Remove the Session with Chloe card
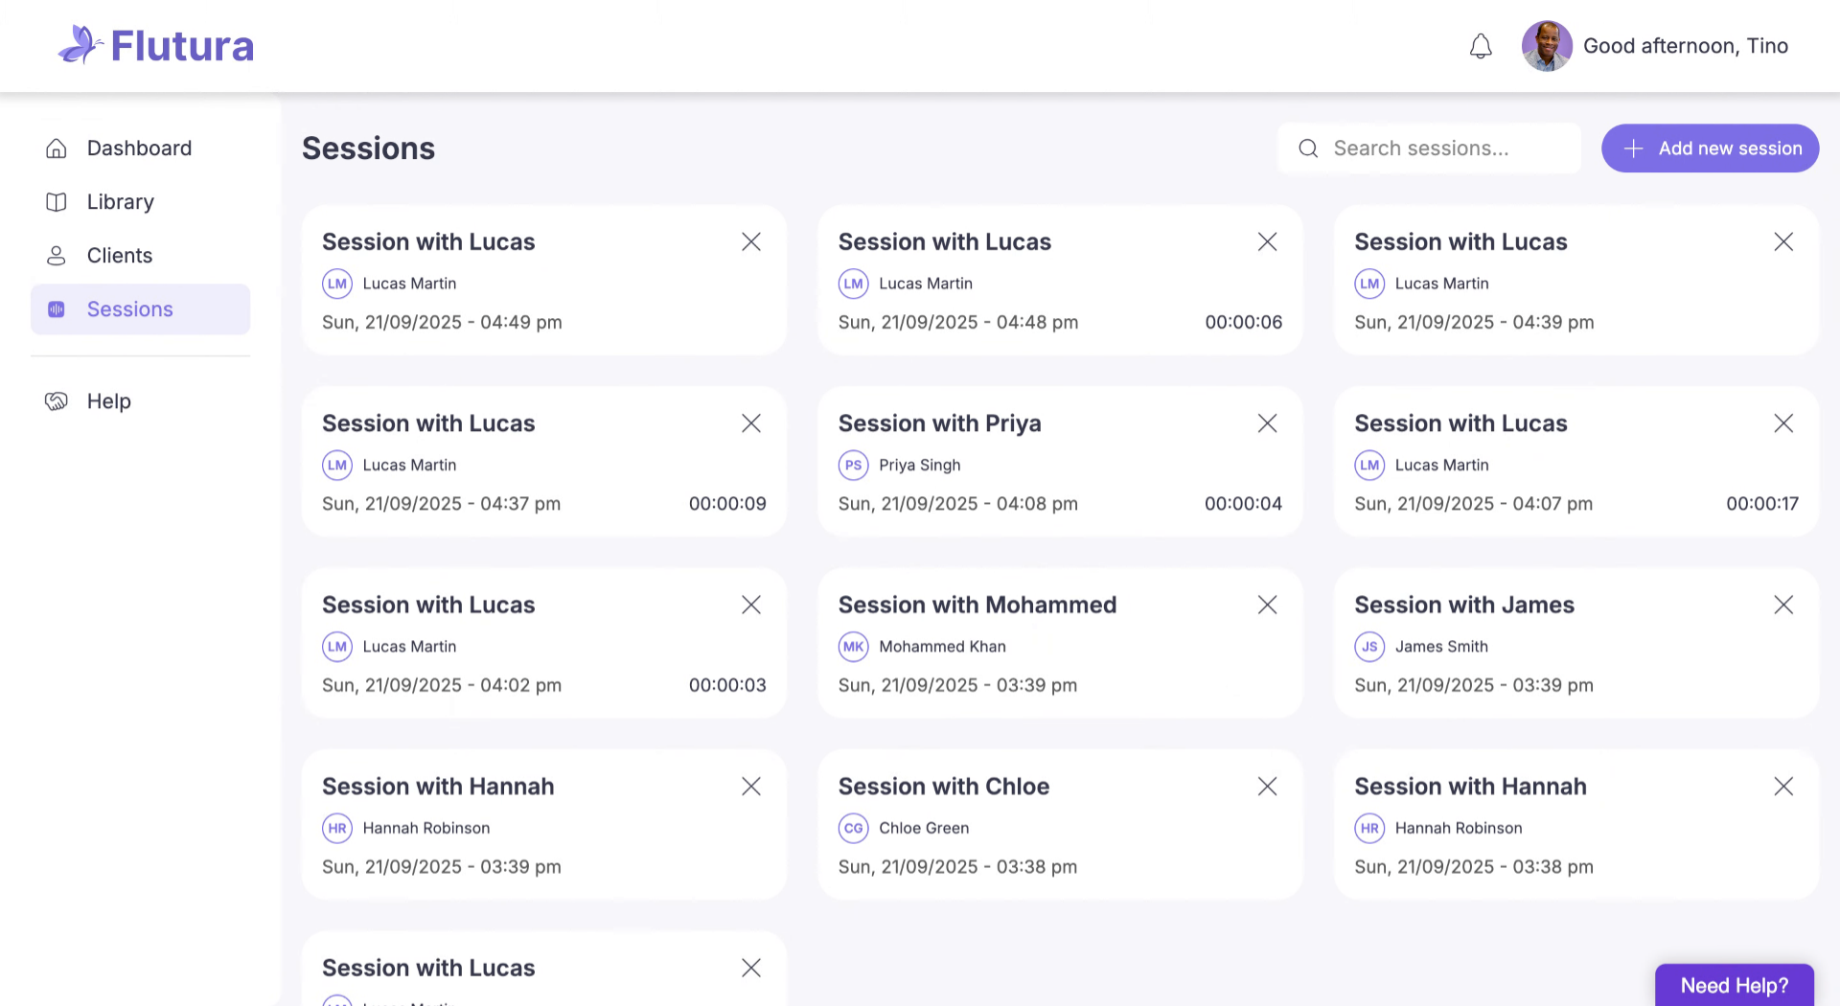This screenshot has height=1006, width=1840. tap(1267, 787)
